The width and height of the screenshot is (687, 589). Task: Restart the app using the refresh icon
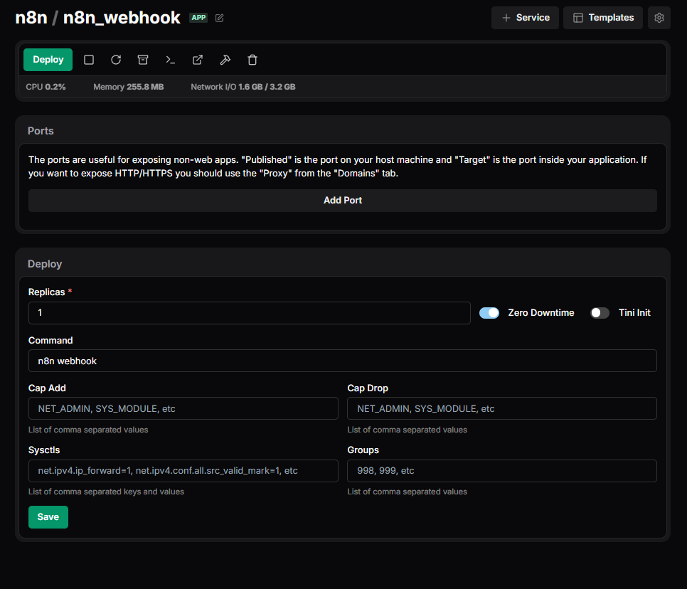(116, 60)
